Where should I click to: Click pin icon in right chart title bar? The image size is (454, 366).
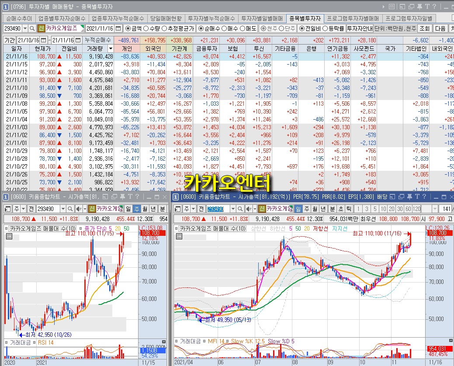pos(409,197)
